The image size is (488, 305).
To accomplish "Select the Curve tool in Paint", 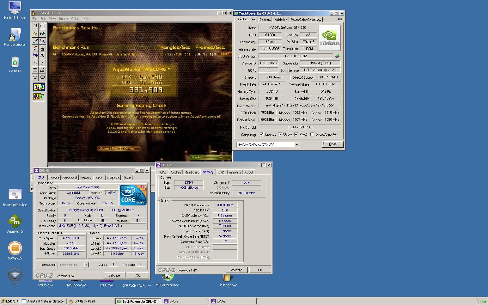I will [x=42, y=63].
